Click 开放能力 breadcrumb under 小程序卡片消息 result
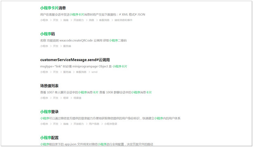Screen dimensions: 253x147 [79, 20]
